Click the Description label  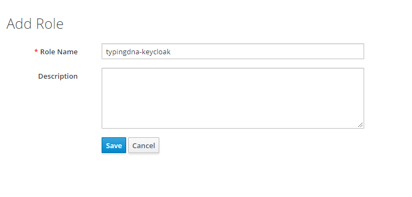[58, 76]
